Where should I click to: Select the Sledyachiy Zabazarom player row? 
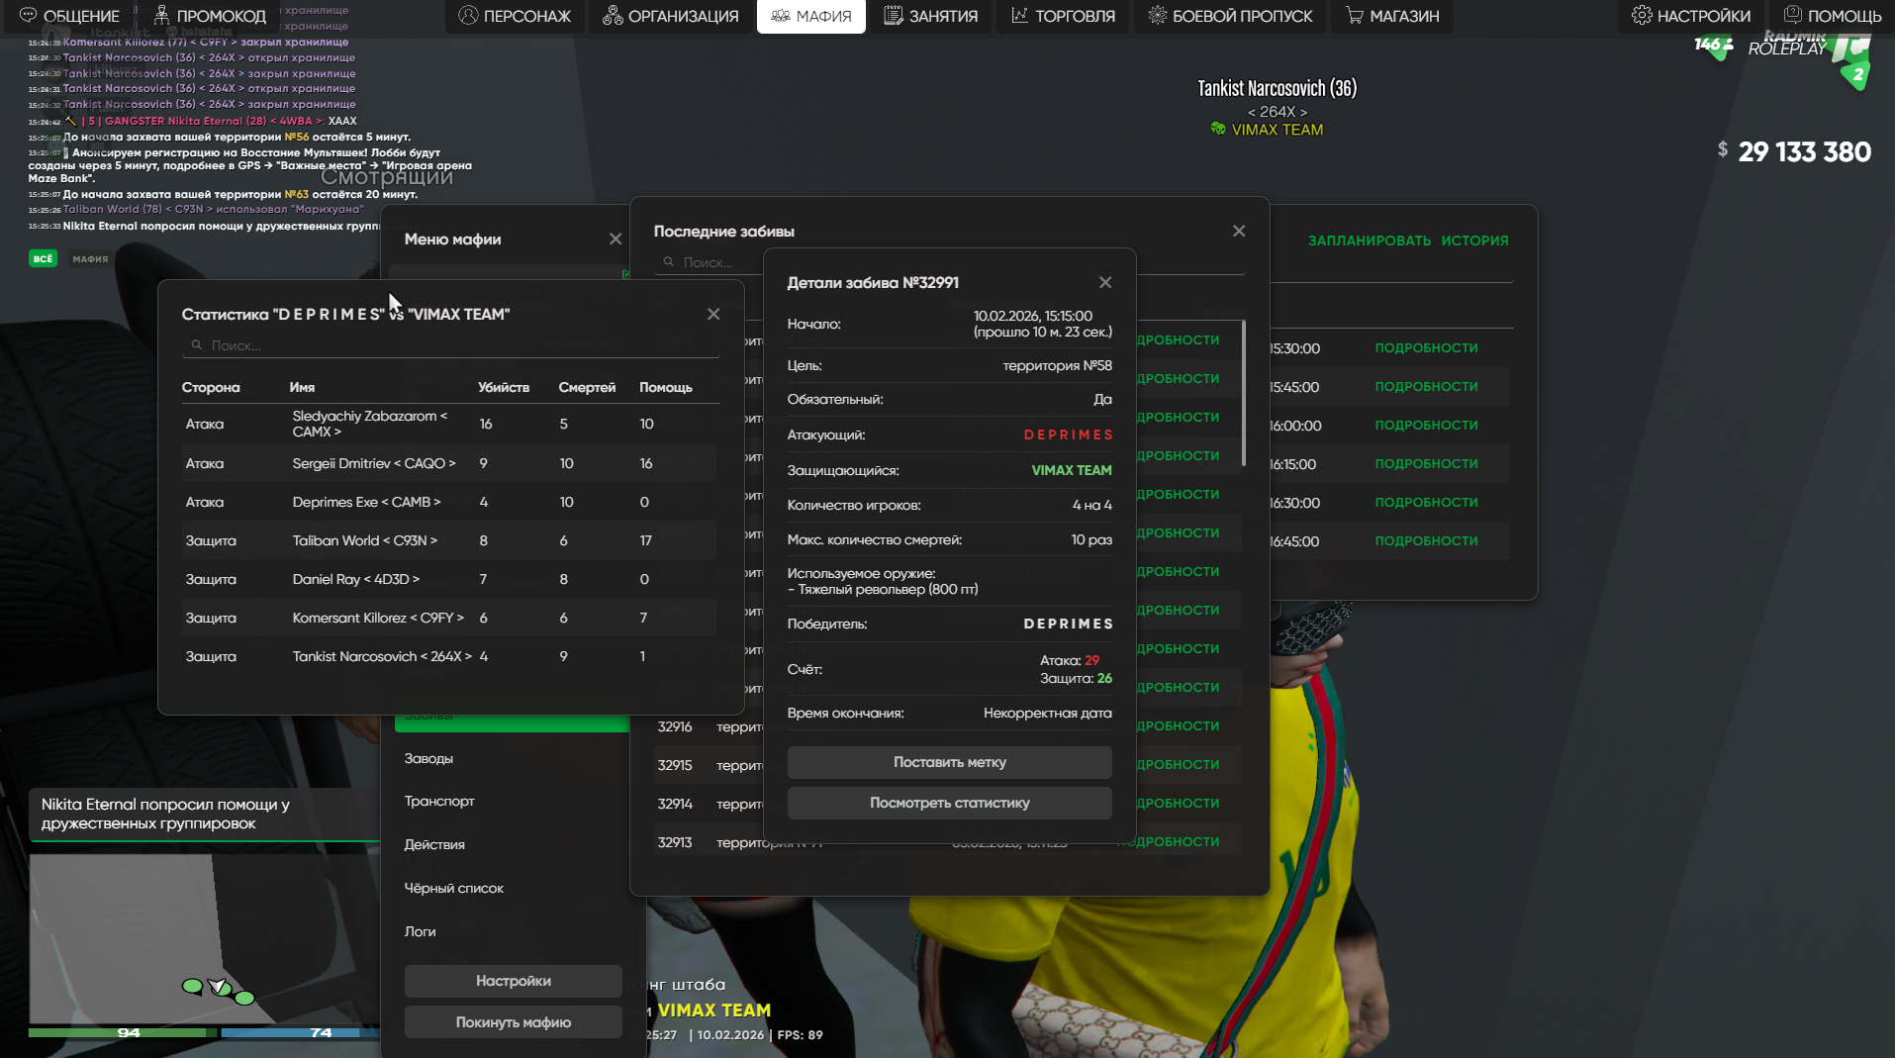click(450, 424)
